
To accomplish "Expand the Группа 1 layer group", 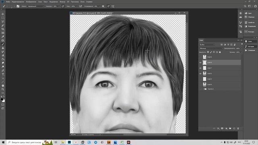I will (203, 89).
